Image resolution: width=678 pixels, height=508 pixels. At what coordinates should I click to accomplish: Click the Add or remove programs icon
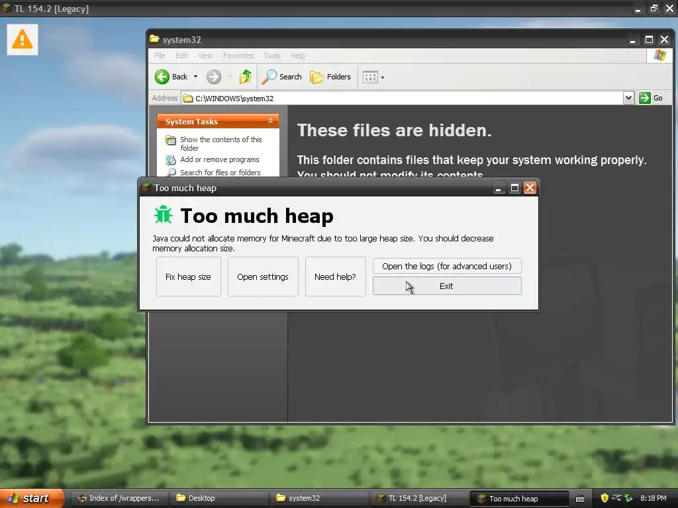(171, 160)
